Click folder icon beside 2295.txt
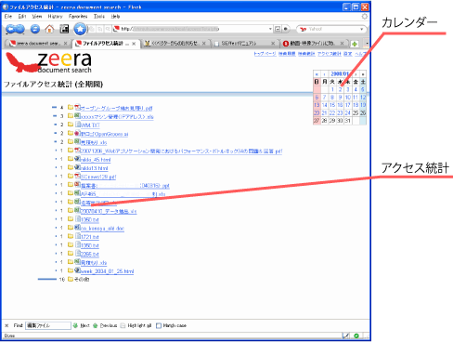This screenshot has height=342, width=453. pyautogui.click(x=71, y=254)
